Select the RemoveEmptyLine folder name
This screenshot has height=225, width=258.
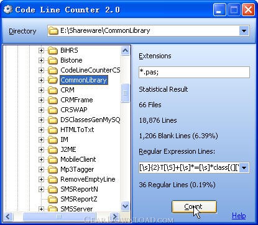(x=88, y=179)
